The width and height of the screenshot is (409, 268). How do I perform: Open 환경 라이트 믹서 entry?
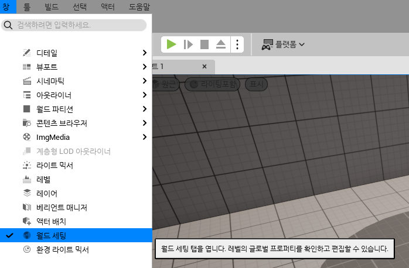76,249
